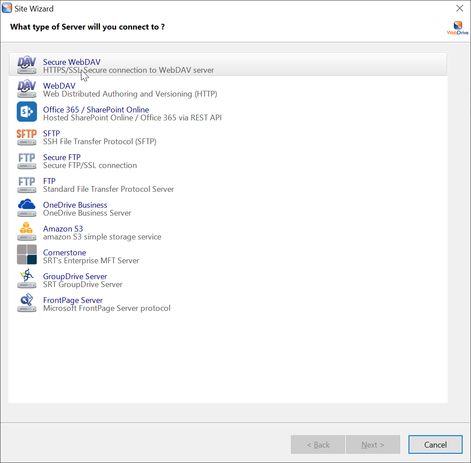
Task: Click the Cancel button
Action: click(x=435, y=444)
